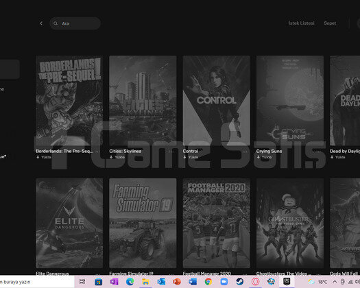This screenshot has width=360, height=288.
Task: Click the Control title text below its cover
Action: [191, 151]
